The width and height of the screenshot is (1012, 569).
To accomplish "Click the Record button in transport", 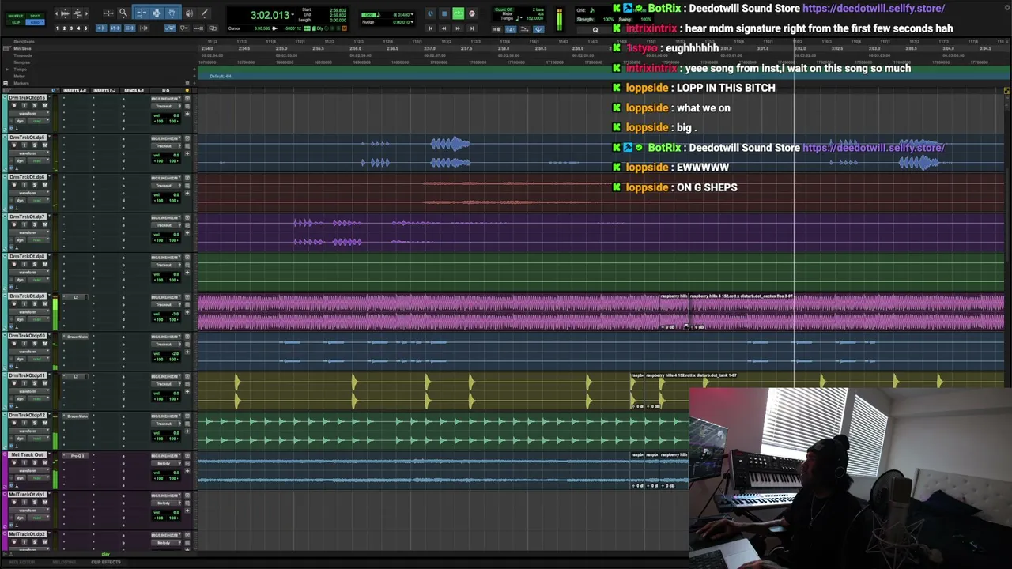I will pos(472,13).
